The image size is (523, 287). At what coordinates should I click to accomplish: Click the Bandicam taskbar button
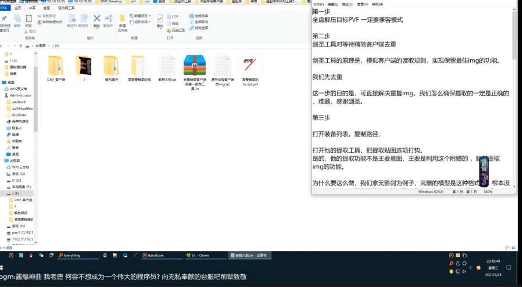(x=163, y=255)
